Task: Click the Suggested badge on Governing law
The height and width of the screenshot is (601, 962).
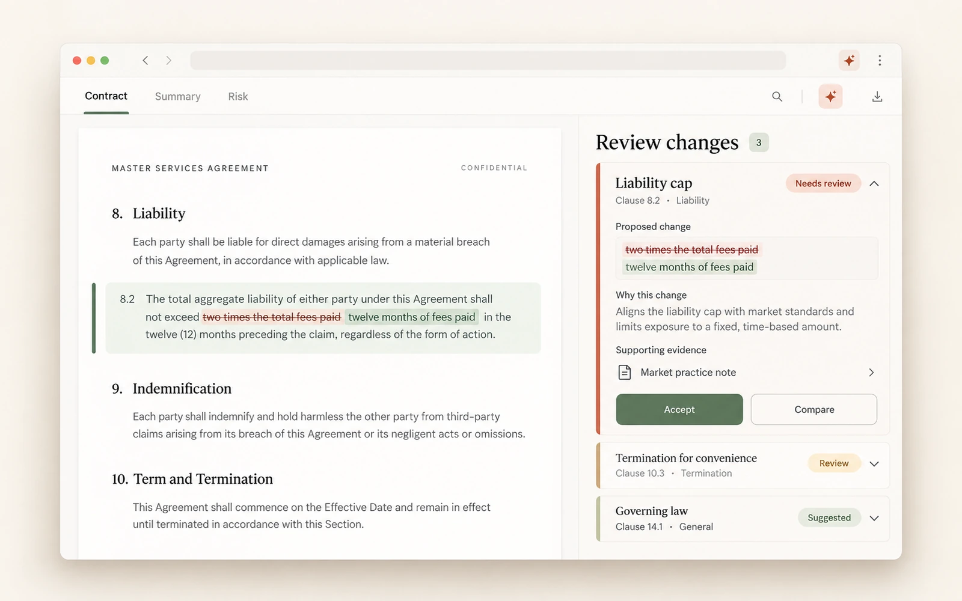Action: 829,517
